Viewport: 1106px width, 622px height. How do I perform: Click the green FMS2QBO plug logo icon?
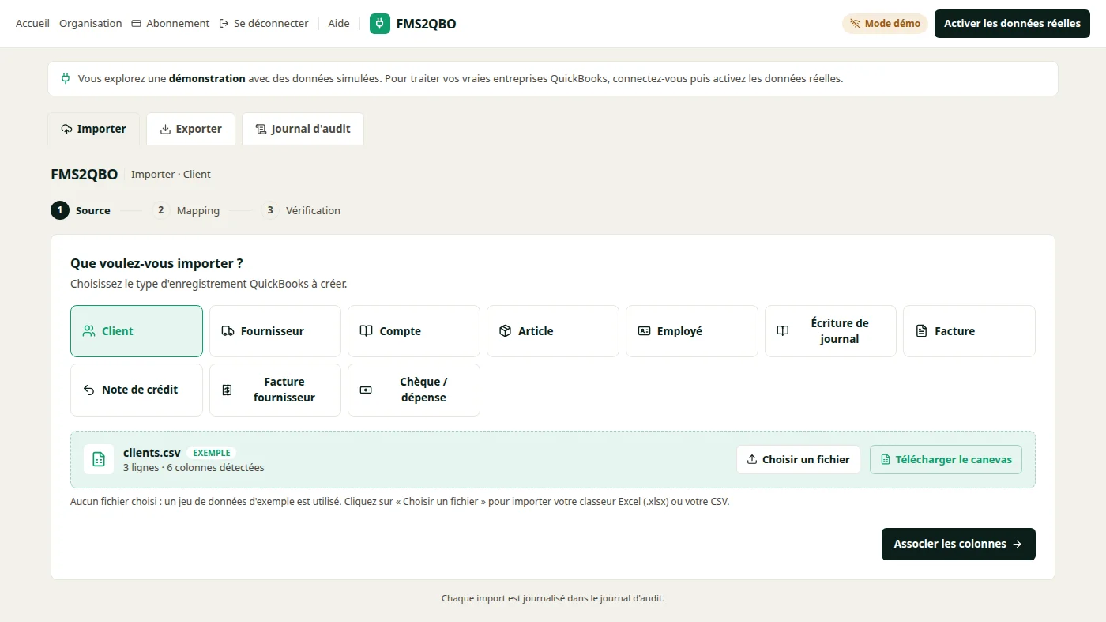click(380, 24)
